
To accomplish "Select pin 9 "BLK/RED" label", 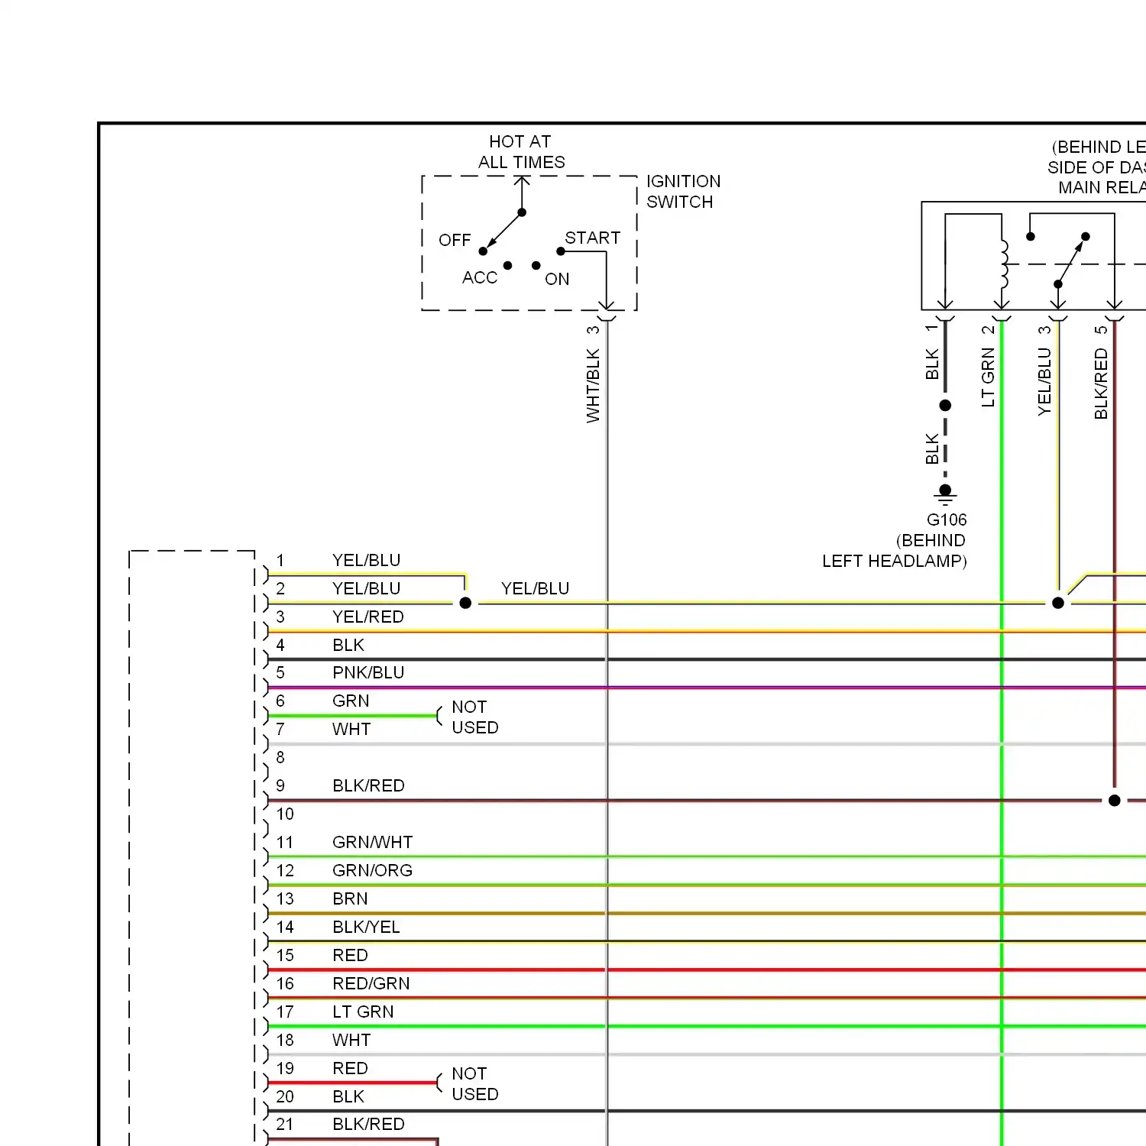I will (x=368, y=786).
